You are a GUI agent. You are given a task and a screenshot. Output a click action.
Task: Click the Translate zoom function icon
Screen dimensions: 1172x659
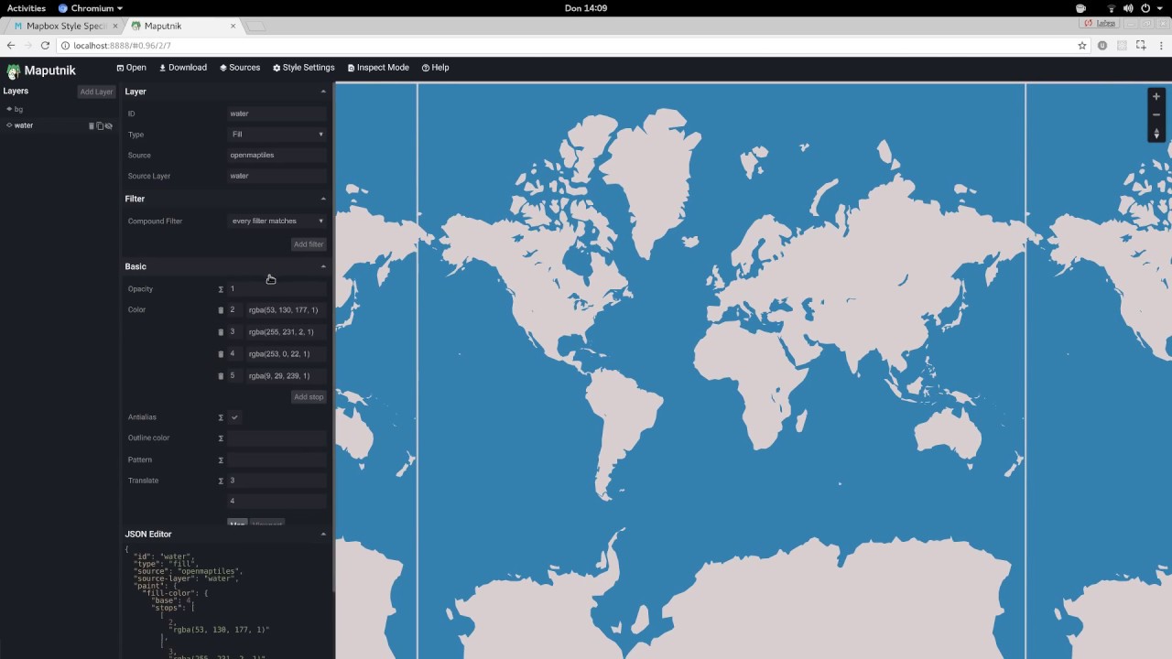pos(221,481)
